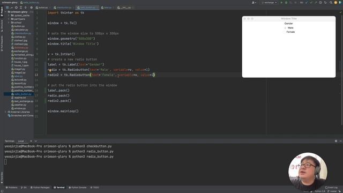Run the current configuration with the green play icon
This screenshot has width=343, height=193.
[x=281, y=3]
